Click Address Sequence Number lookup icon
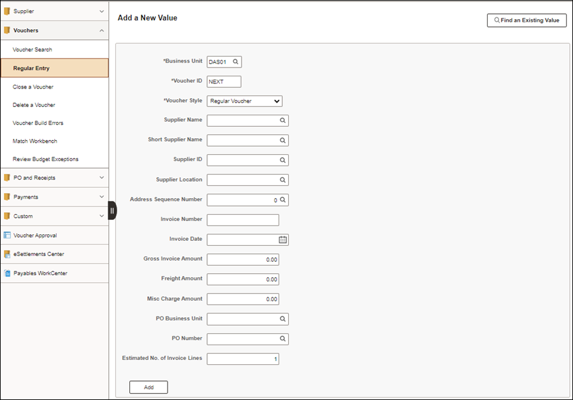This screenshot has height=400, width=573. (282, 200)
